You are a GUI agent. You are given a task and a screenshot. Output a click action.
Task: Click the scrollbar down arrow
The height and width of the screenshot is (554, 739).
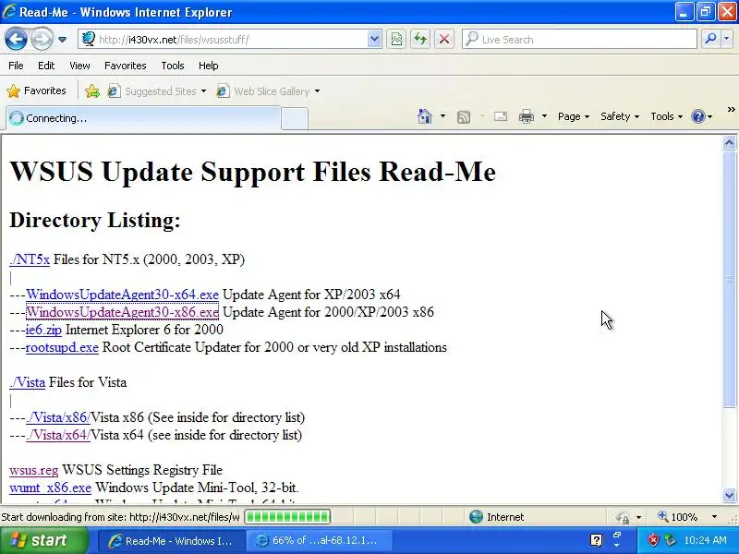[729, 495]
